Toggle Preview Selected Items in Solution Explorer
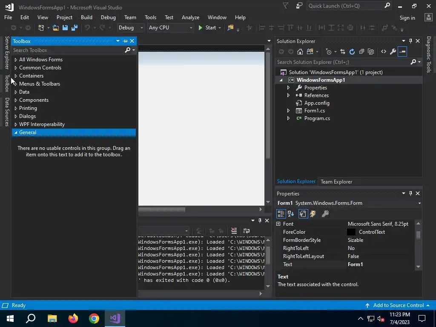This screenshot has width=436, height=327. 402,52
